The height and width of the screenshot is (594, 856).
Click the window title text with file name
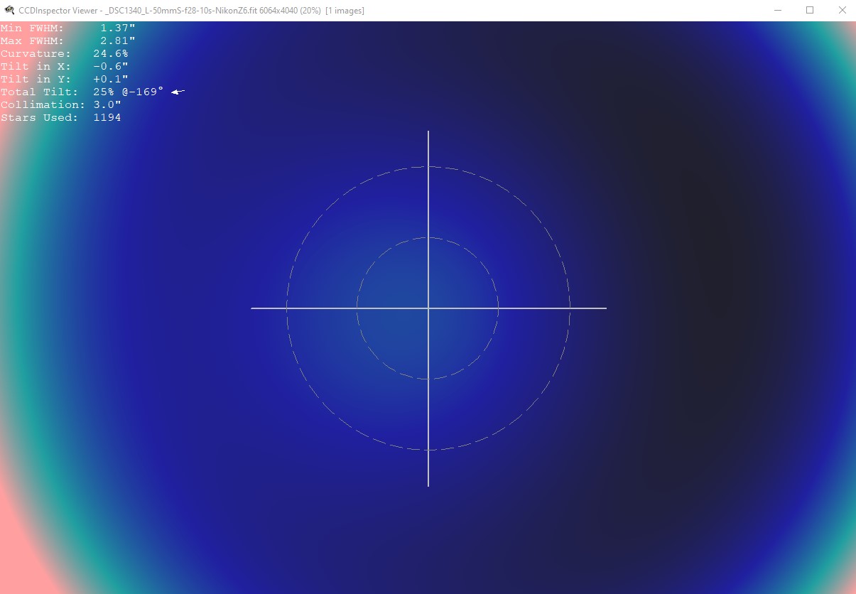(x=191, y=11)
